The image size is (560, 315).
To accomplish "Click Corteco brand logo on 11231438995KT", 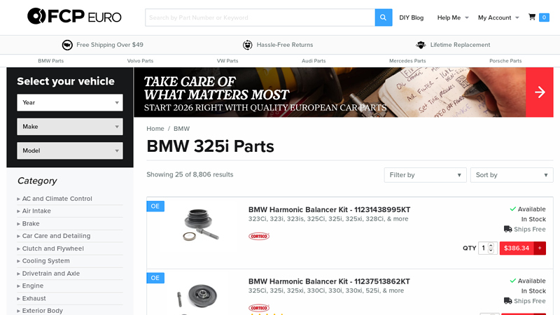I will point(259,236).
